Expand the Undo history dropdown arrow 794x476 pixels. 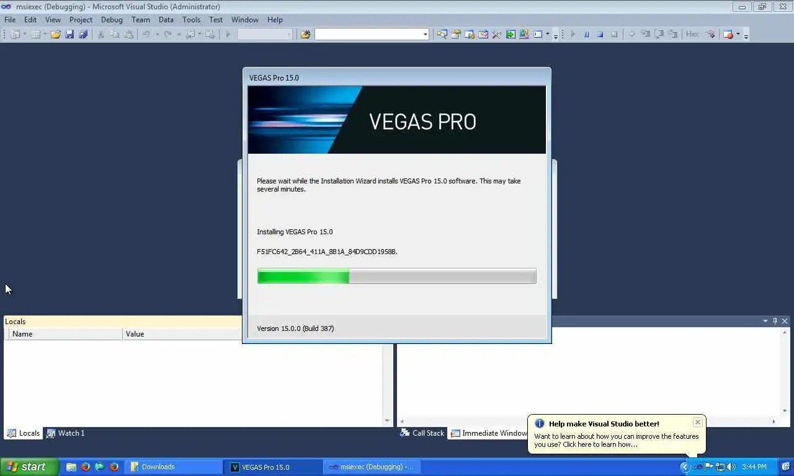pyautogui.click(x=157, y=34)
